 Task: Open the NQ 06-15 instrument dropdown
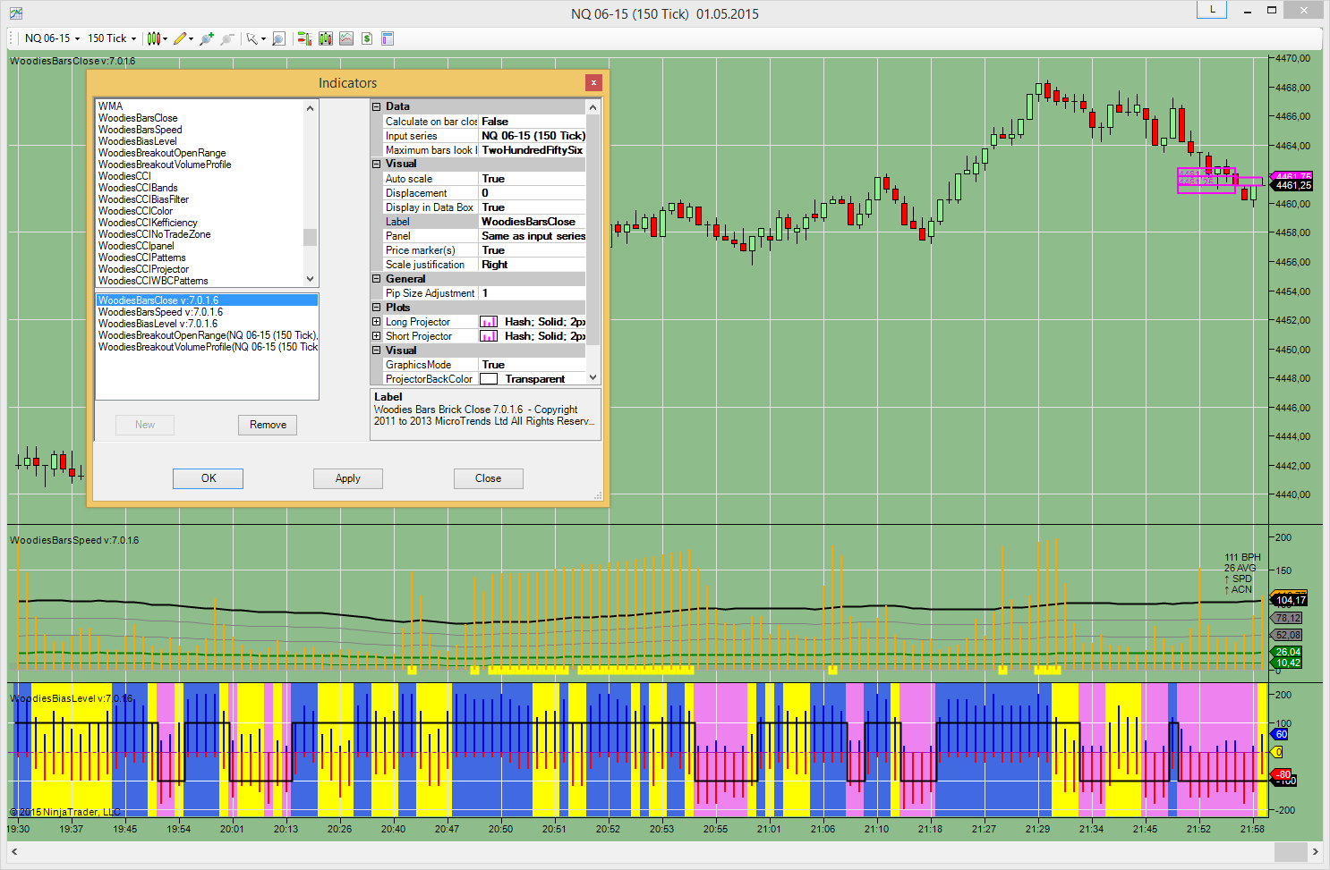click(x=52, y=38)
